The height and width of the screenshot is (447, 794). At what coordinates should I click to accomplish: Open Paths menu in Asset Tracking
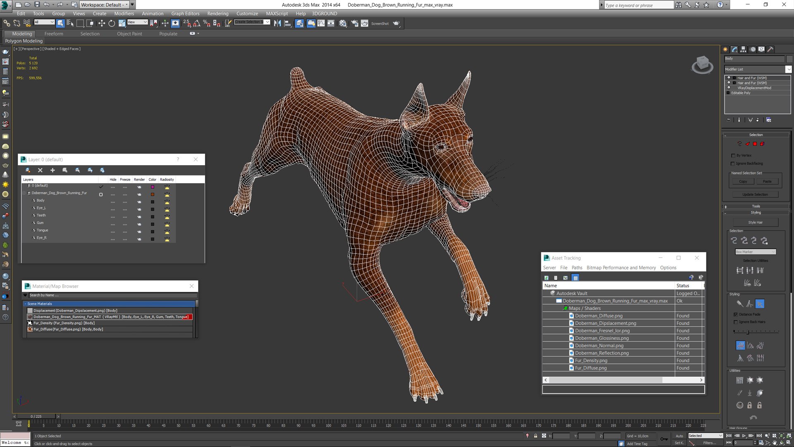(x=577, y=268)
